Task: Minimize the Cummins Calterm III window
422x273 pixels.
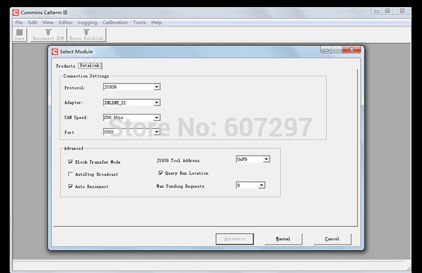Action: click(377, 11)
